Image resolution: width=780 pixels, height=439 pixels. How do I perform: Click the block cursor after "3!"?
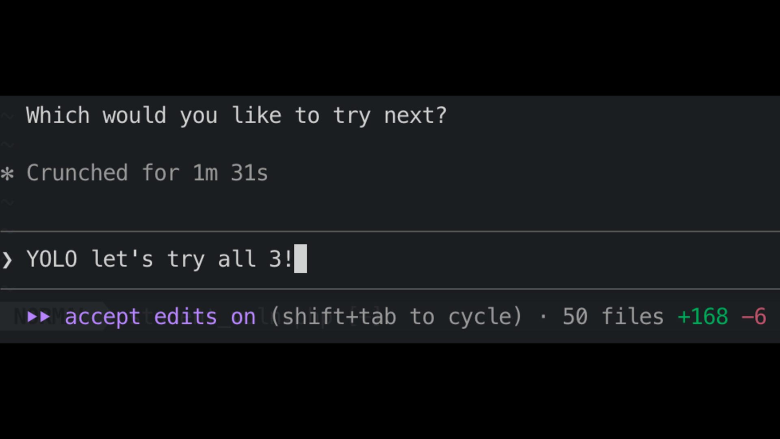pyautogui.click(x=300, y=259)
